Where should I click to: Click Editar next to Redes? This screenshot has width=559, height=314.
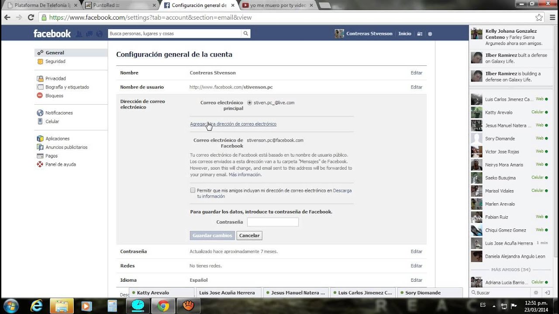[417, 266]
